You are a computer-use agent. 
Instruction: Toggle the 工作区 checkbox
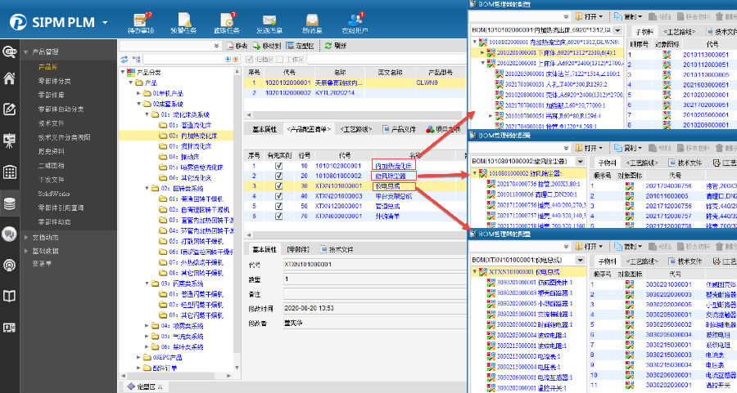[279, 59]
